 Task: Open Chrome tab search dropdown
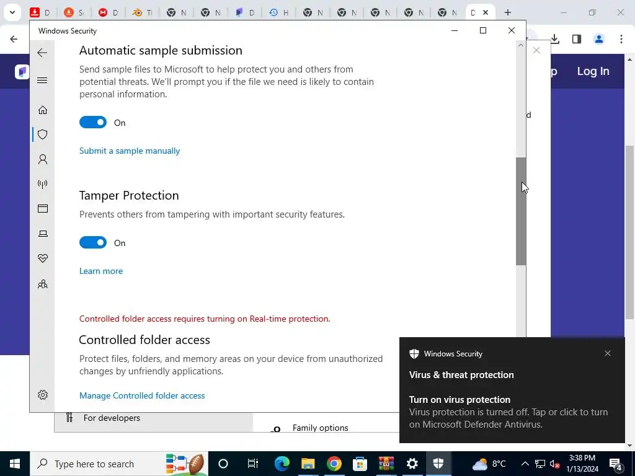pyautogui.click(x=12, y=12)
